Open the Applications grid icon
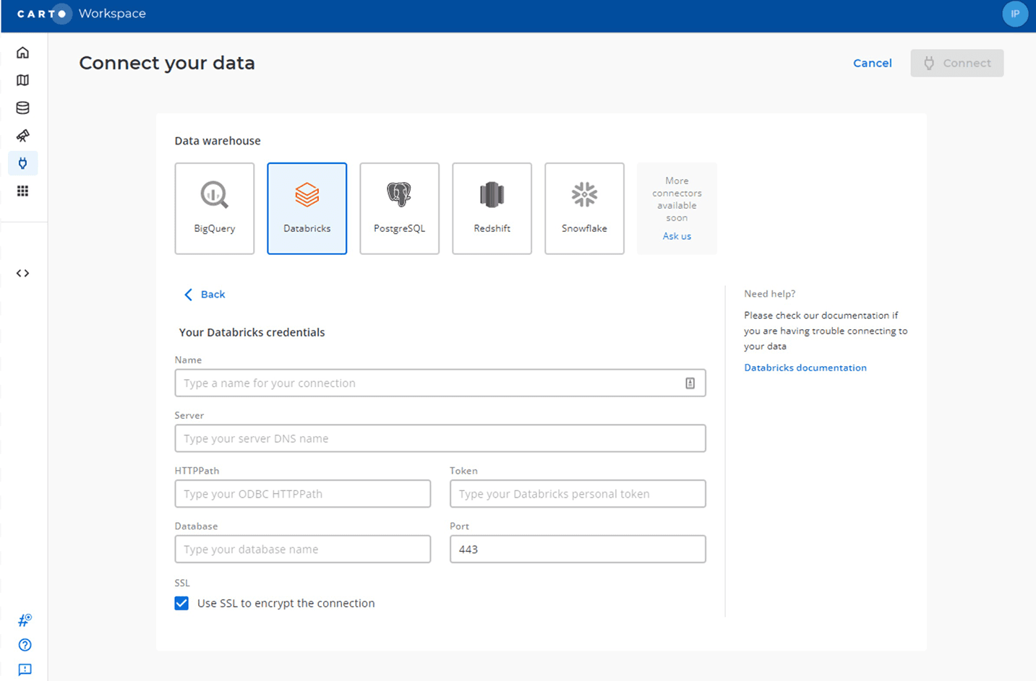This screenshot has width=1036, height=681. tap(23, 191)
